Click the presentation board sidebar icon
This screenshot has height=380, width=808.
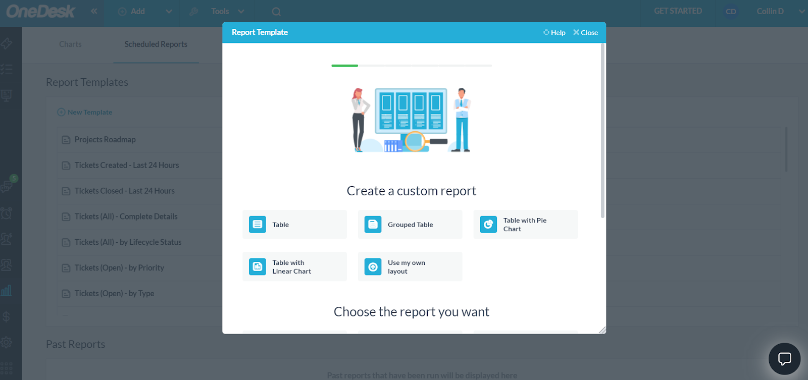(7, 95)
